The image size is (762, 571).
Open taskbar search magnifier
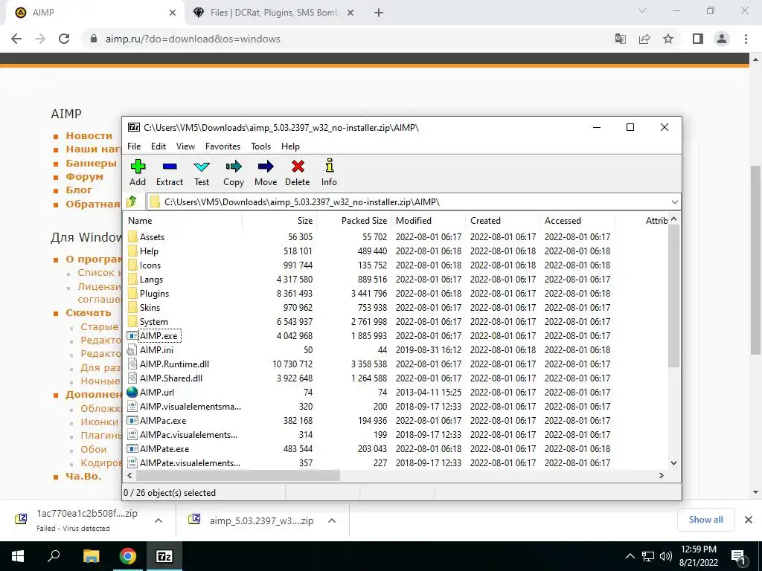tap(54, 556)
